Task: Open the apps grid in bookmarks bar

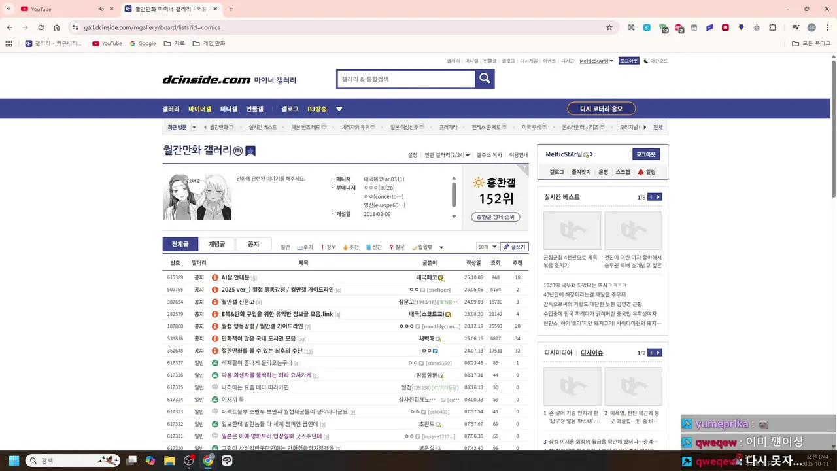Action: coord(9,43)
